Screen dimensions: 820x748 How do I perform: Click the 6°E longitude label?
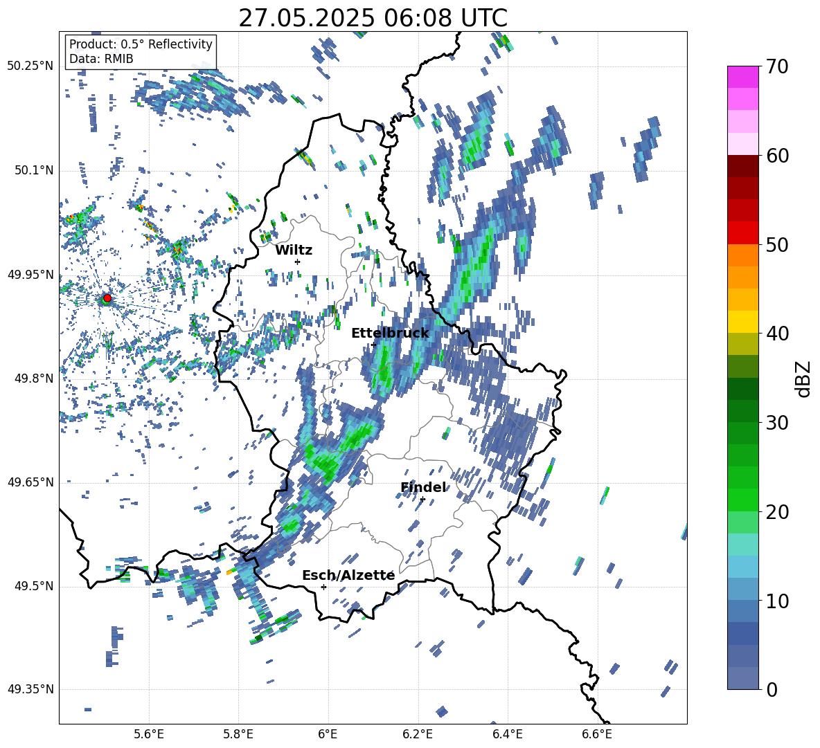pyautogui.click(x=328, y=734)
